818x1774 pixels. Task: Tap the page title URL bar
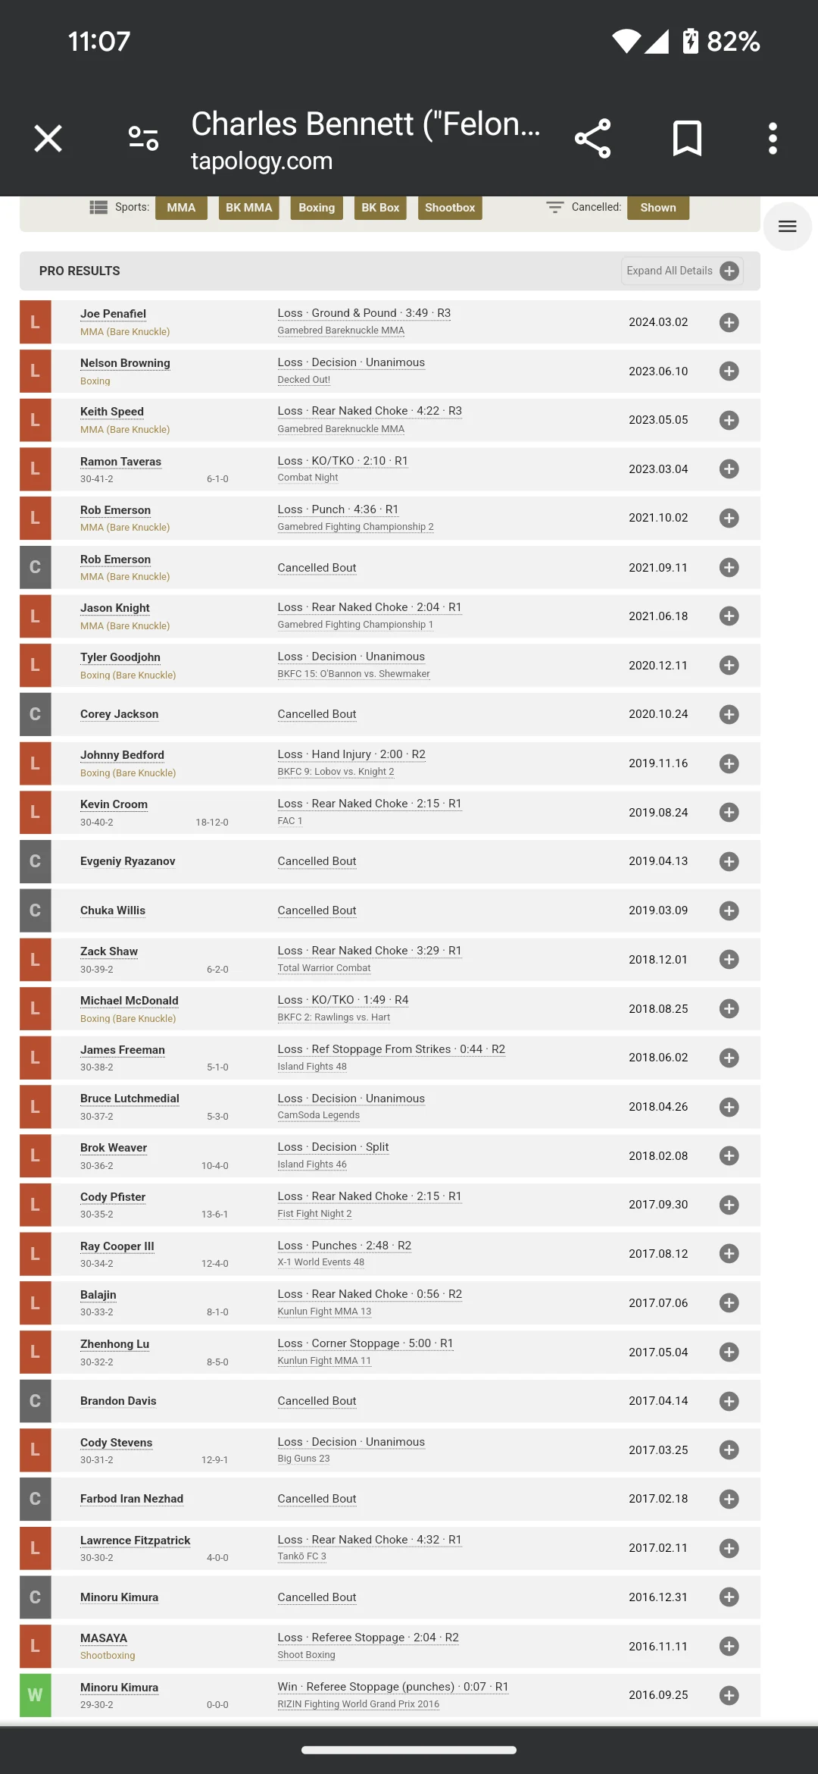(x=365, y=139)
